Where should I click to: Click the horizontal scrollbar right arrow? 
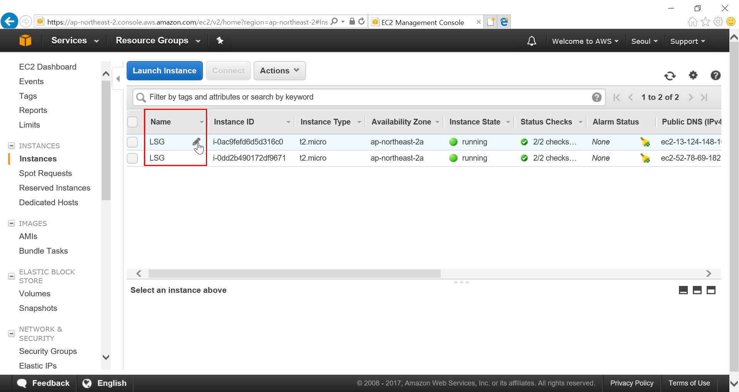click(709, 274)
